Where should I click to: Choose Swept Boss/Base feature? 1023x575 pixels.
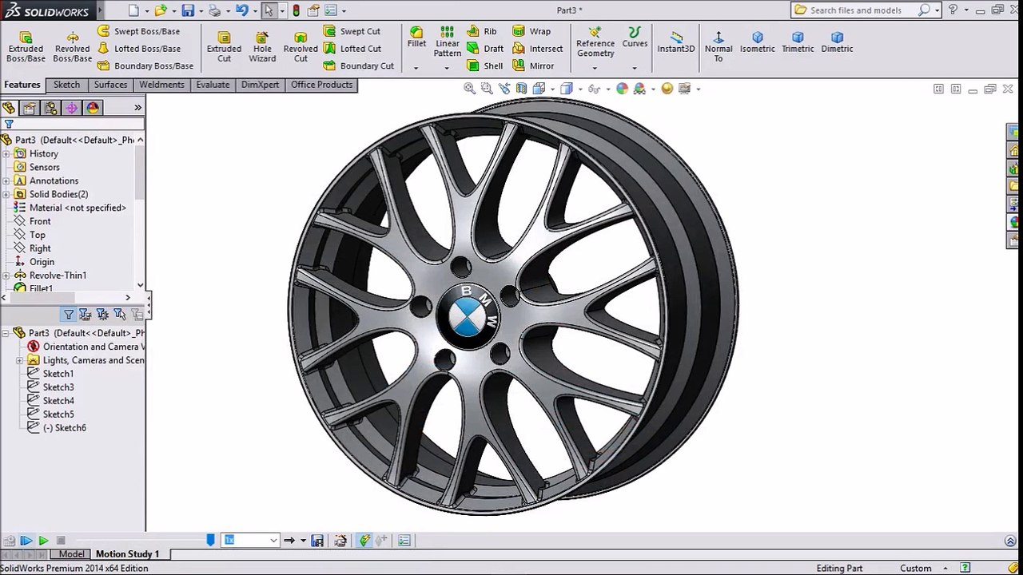138,31
